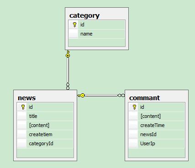The image size is (195, 168).
Task: Click the infinity endpoint left of commant table
Action: [x=121, y=96]
